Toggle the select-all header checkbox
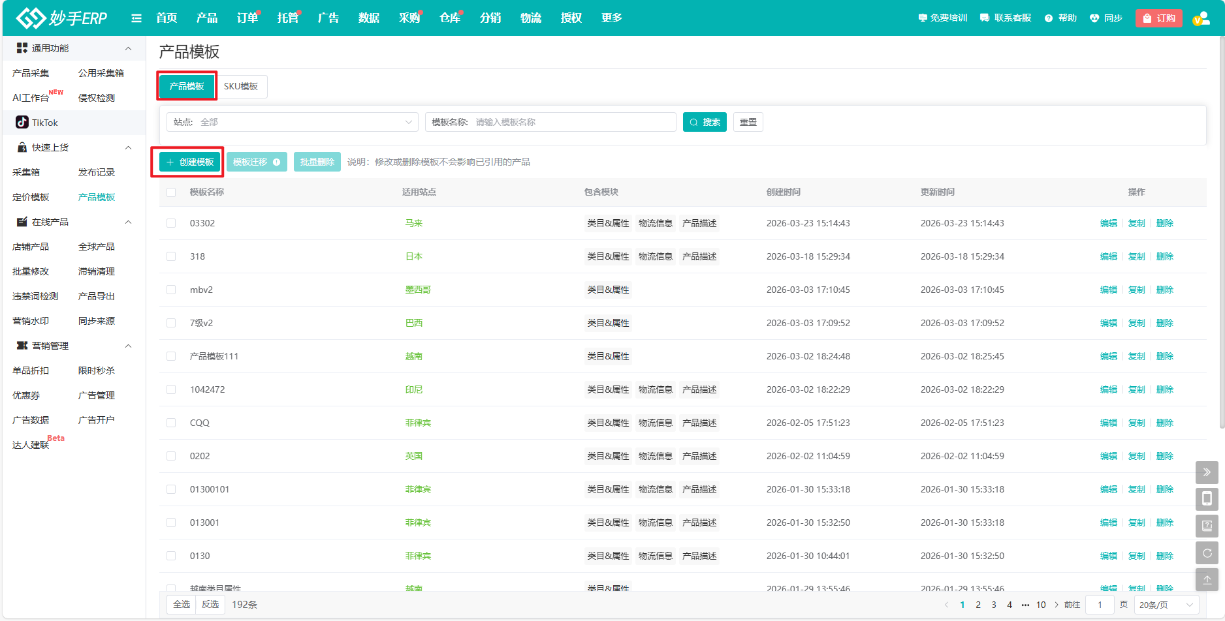The image size is (1225, 621). (171, 192)
